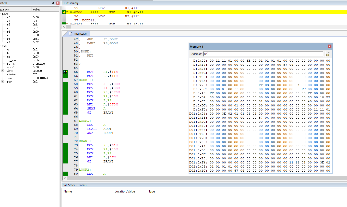The image size is (347, 207).
Task: Click source line 56 'MOV R2,#11H'
Action: (x=102, y=76)
